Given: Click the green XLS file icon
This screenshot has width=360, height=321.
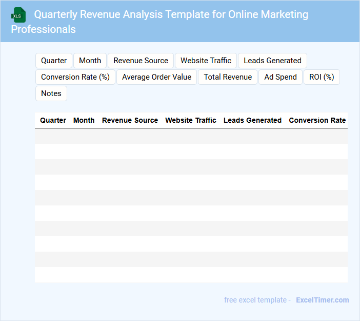Looking at the screenshot, I should [18, 15].
